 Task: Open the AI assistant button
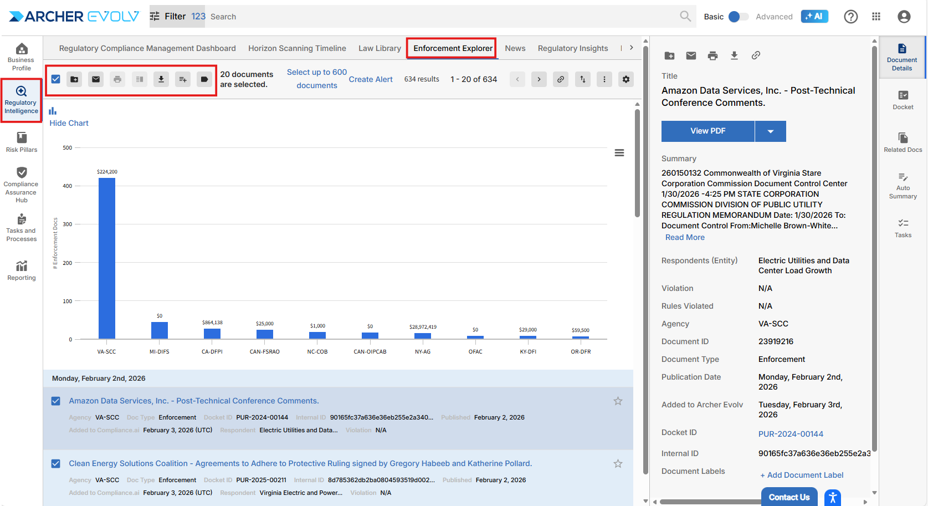click(x=814, y=17)
